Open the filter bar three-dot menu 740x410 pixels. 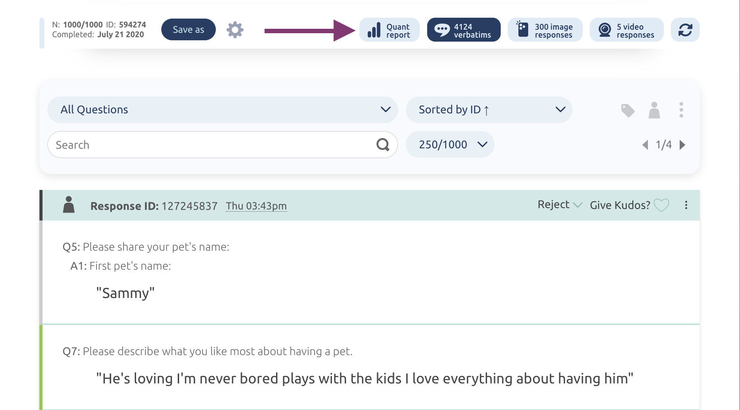(681, 110)
